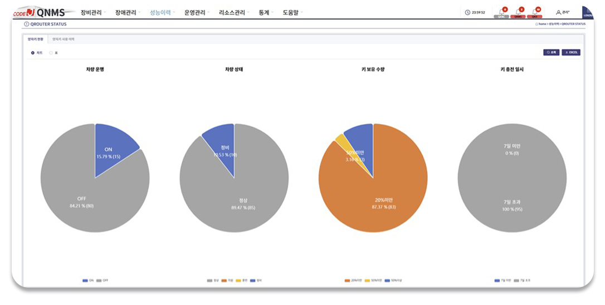Click the clock icon beside 23:59:52
This screenshot has height=305, width=605.
tap(467, 12)
